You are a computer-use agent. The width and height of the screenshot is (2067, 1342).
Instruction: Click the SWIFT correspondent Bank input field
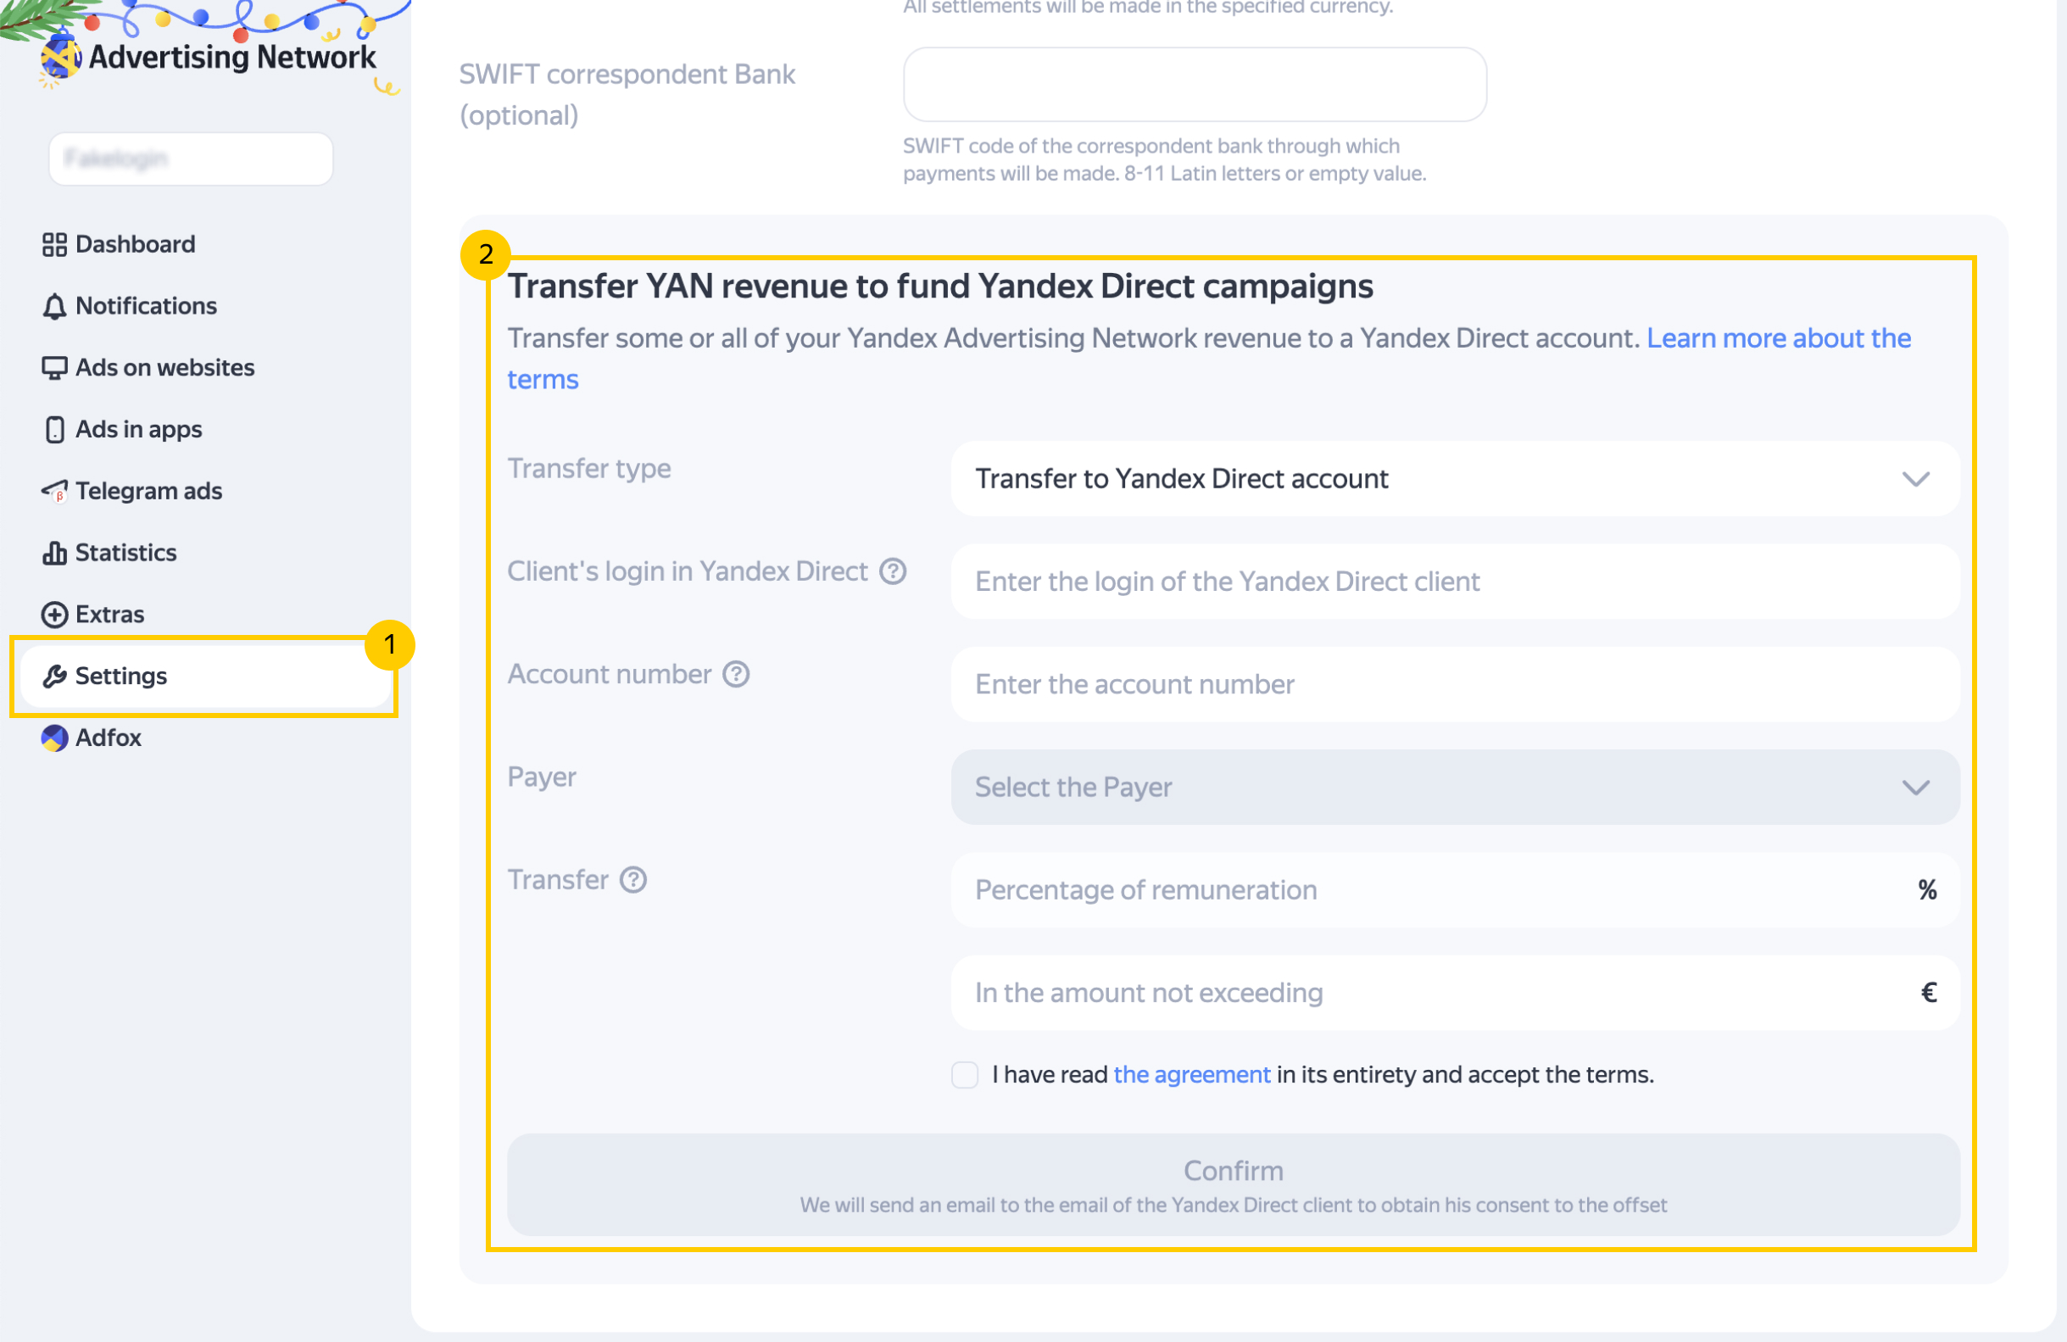(1195, 85)
